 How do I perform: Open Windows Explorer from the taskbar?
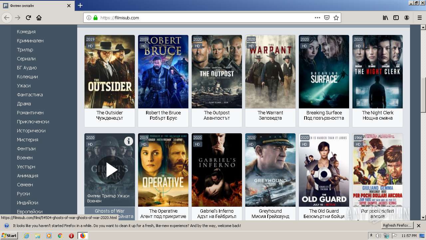(x=38, y=236)
